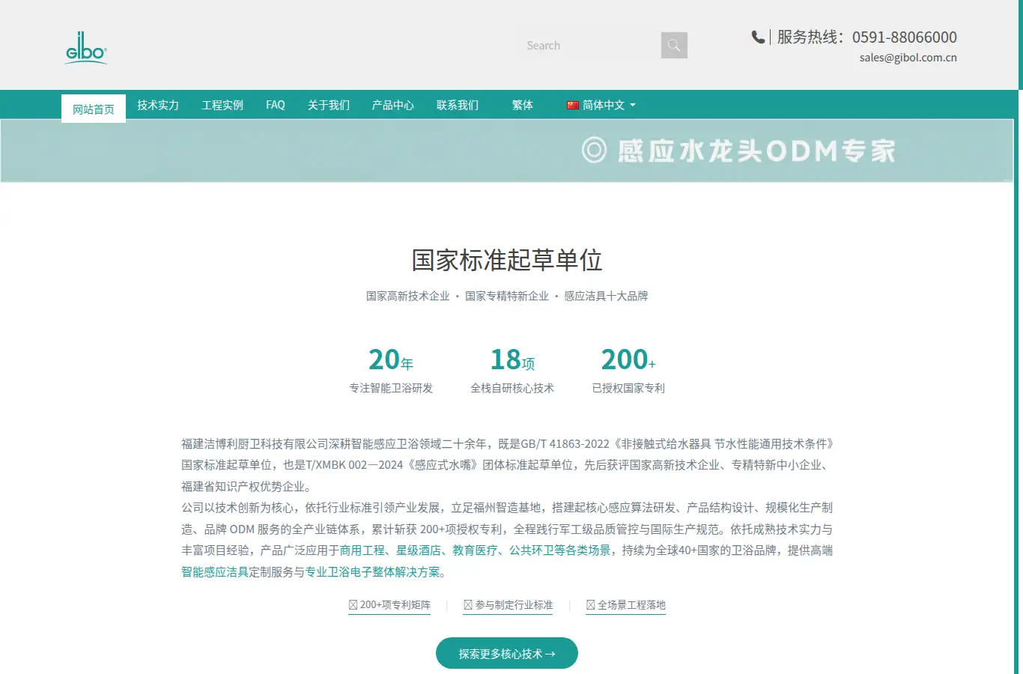Open the 关于我们 menu item
This screenshot has width=1023, height=674.
click(329, 105)
